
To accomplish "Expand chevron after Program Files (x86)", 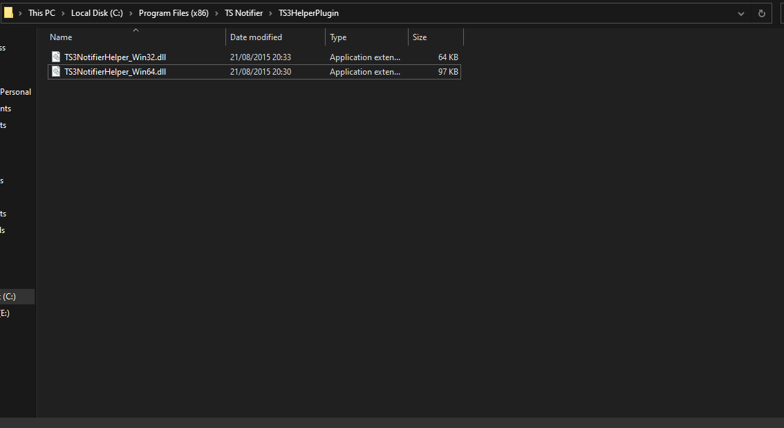I will [x=216, y=14].
